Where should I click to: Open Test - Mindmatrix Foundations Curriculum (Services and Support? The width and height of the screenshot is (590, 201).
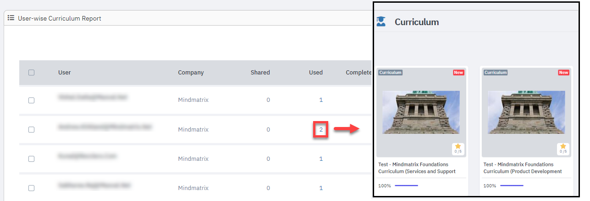(x=417, y=168)
